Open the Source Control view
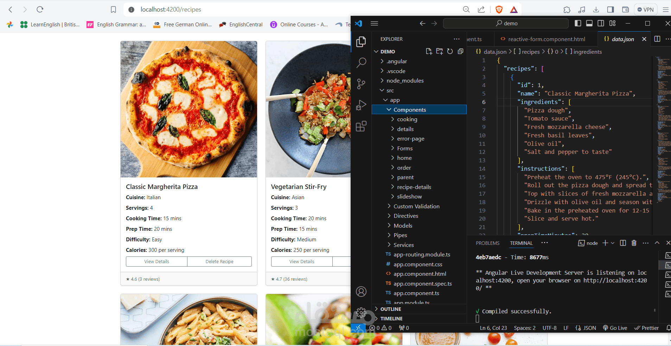 (x=361, y=84)
